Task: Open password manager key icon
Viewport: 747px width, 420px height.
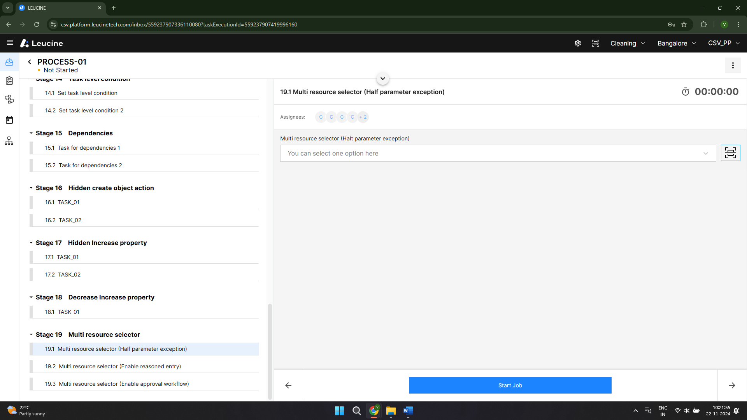Action: click(x=672, y=24)
